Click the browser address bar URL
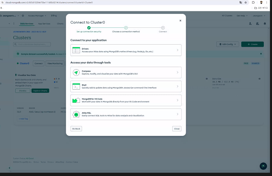The height and width of the screenshot is (176, 272). pyautogui.click(x=49, y=2)
